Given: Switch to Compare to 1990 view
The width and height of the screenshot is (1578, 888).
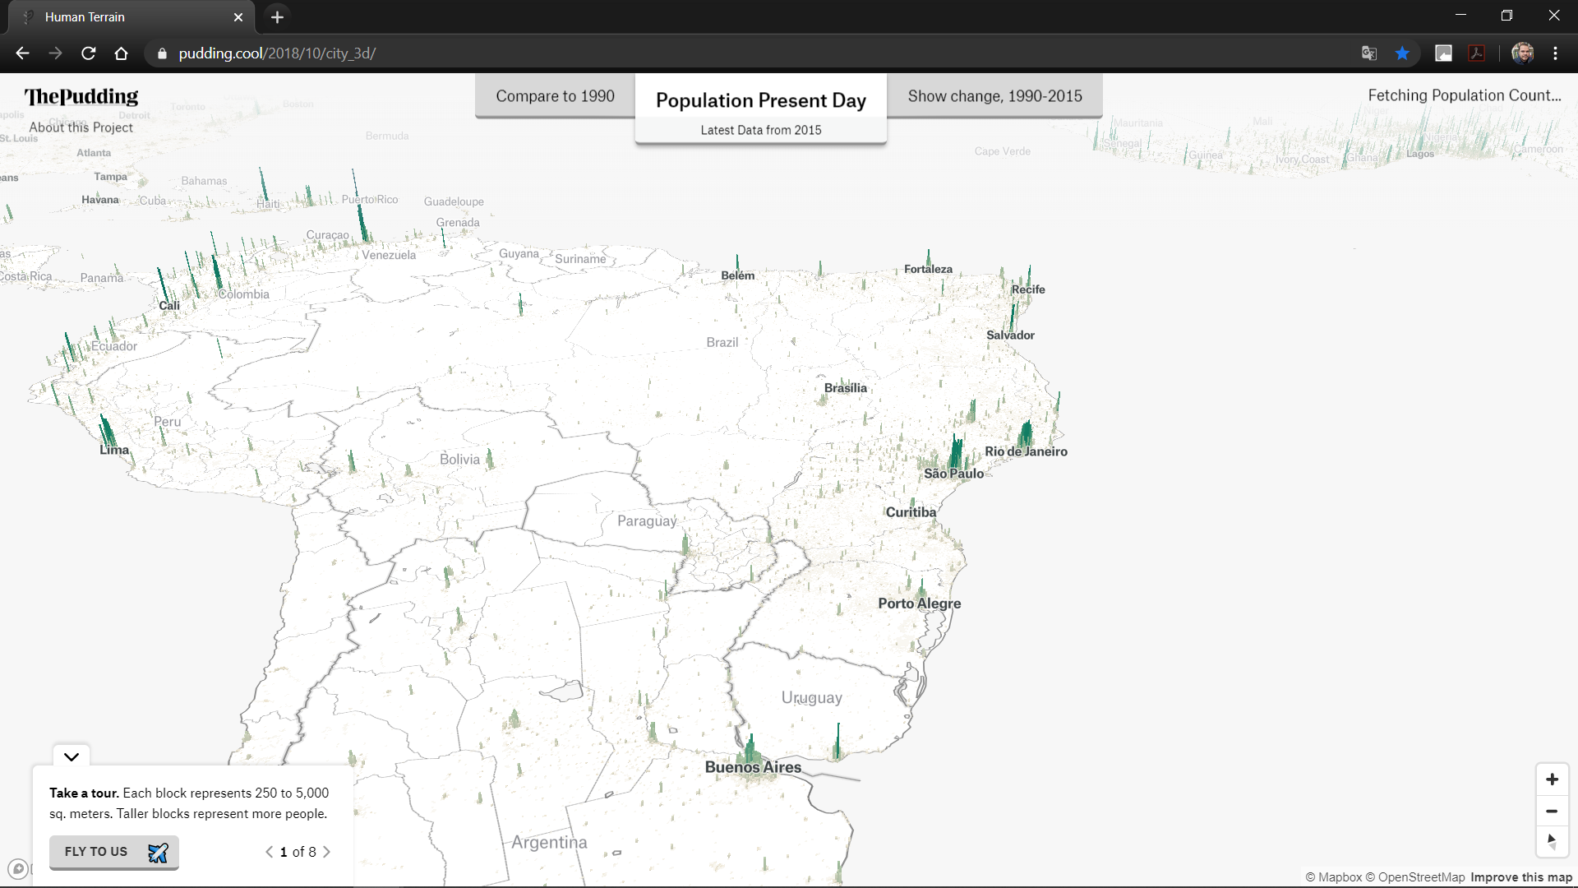Looking at the screenshot, I should click(555, 96).
